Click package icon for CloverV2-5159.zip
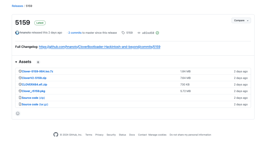 20,78
